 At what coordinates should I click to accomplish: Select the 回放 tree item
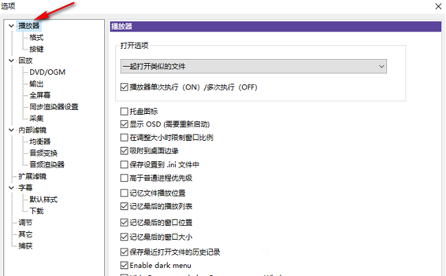pos(25,60)
